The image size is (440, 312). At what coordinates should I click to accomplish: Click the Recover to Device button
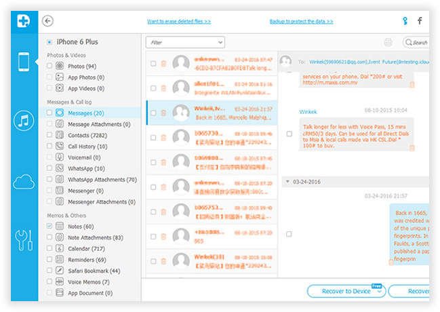click(346, 291)
